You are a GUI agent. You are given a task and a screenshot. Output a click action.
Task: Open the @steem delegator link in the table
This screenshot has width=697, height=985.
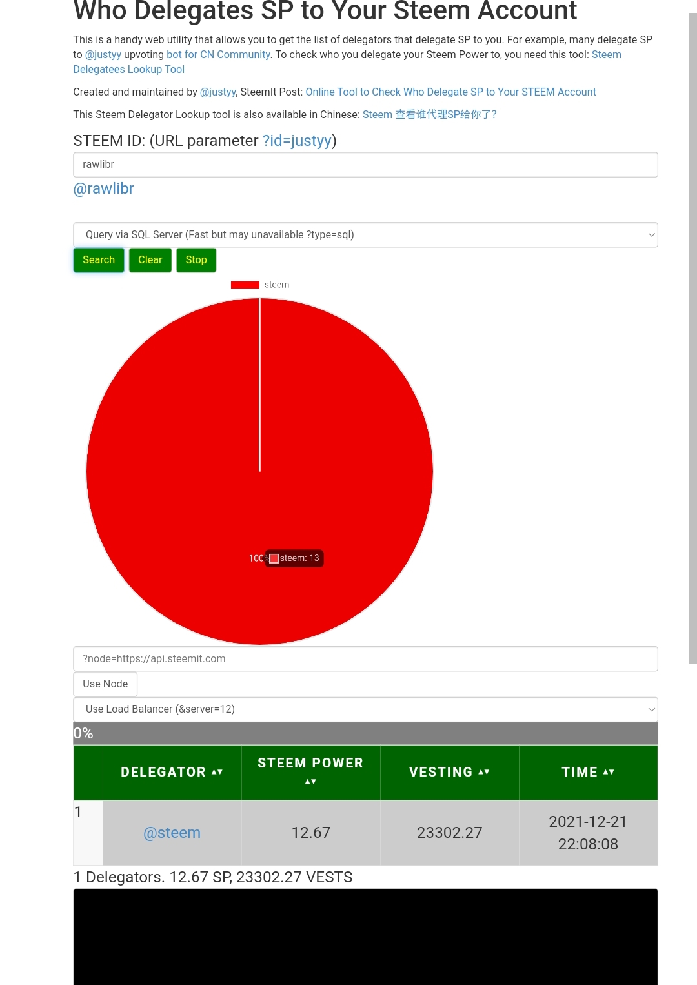(172, 833)
